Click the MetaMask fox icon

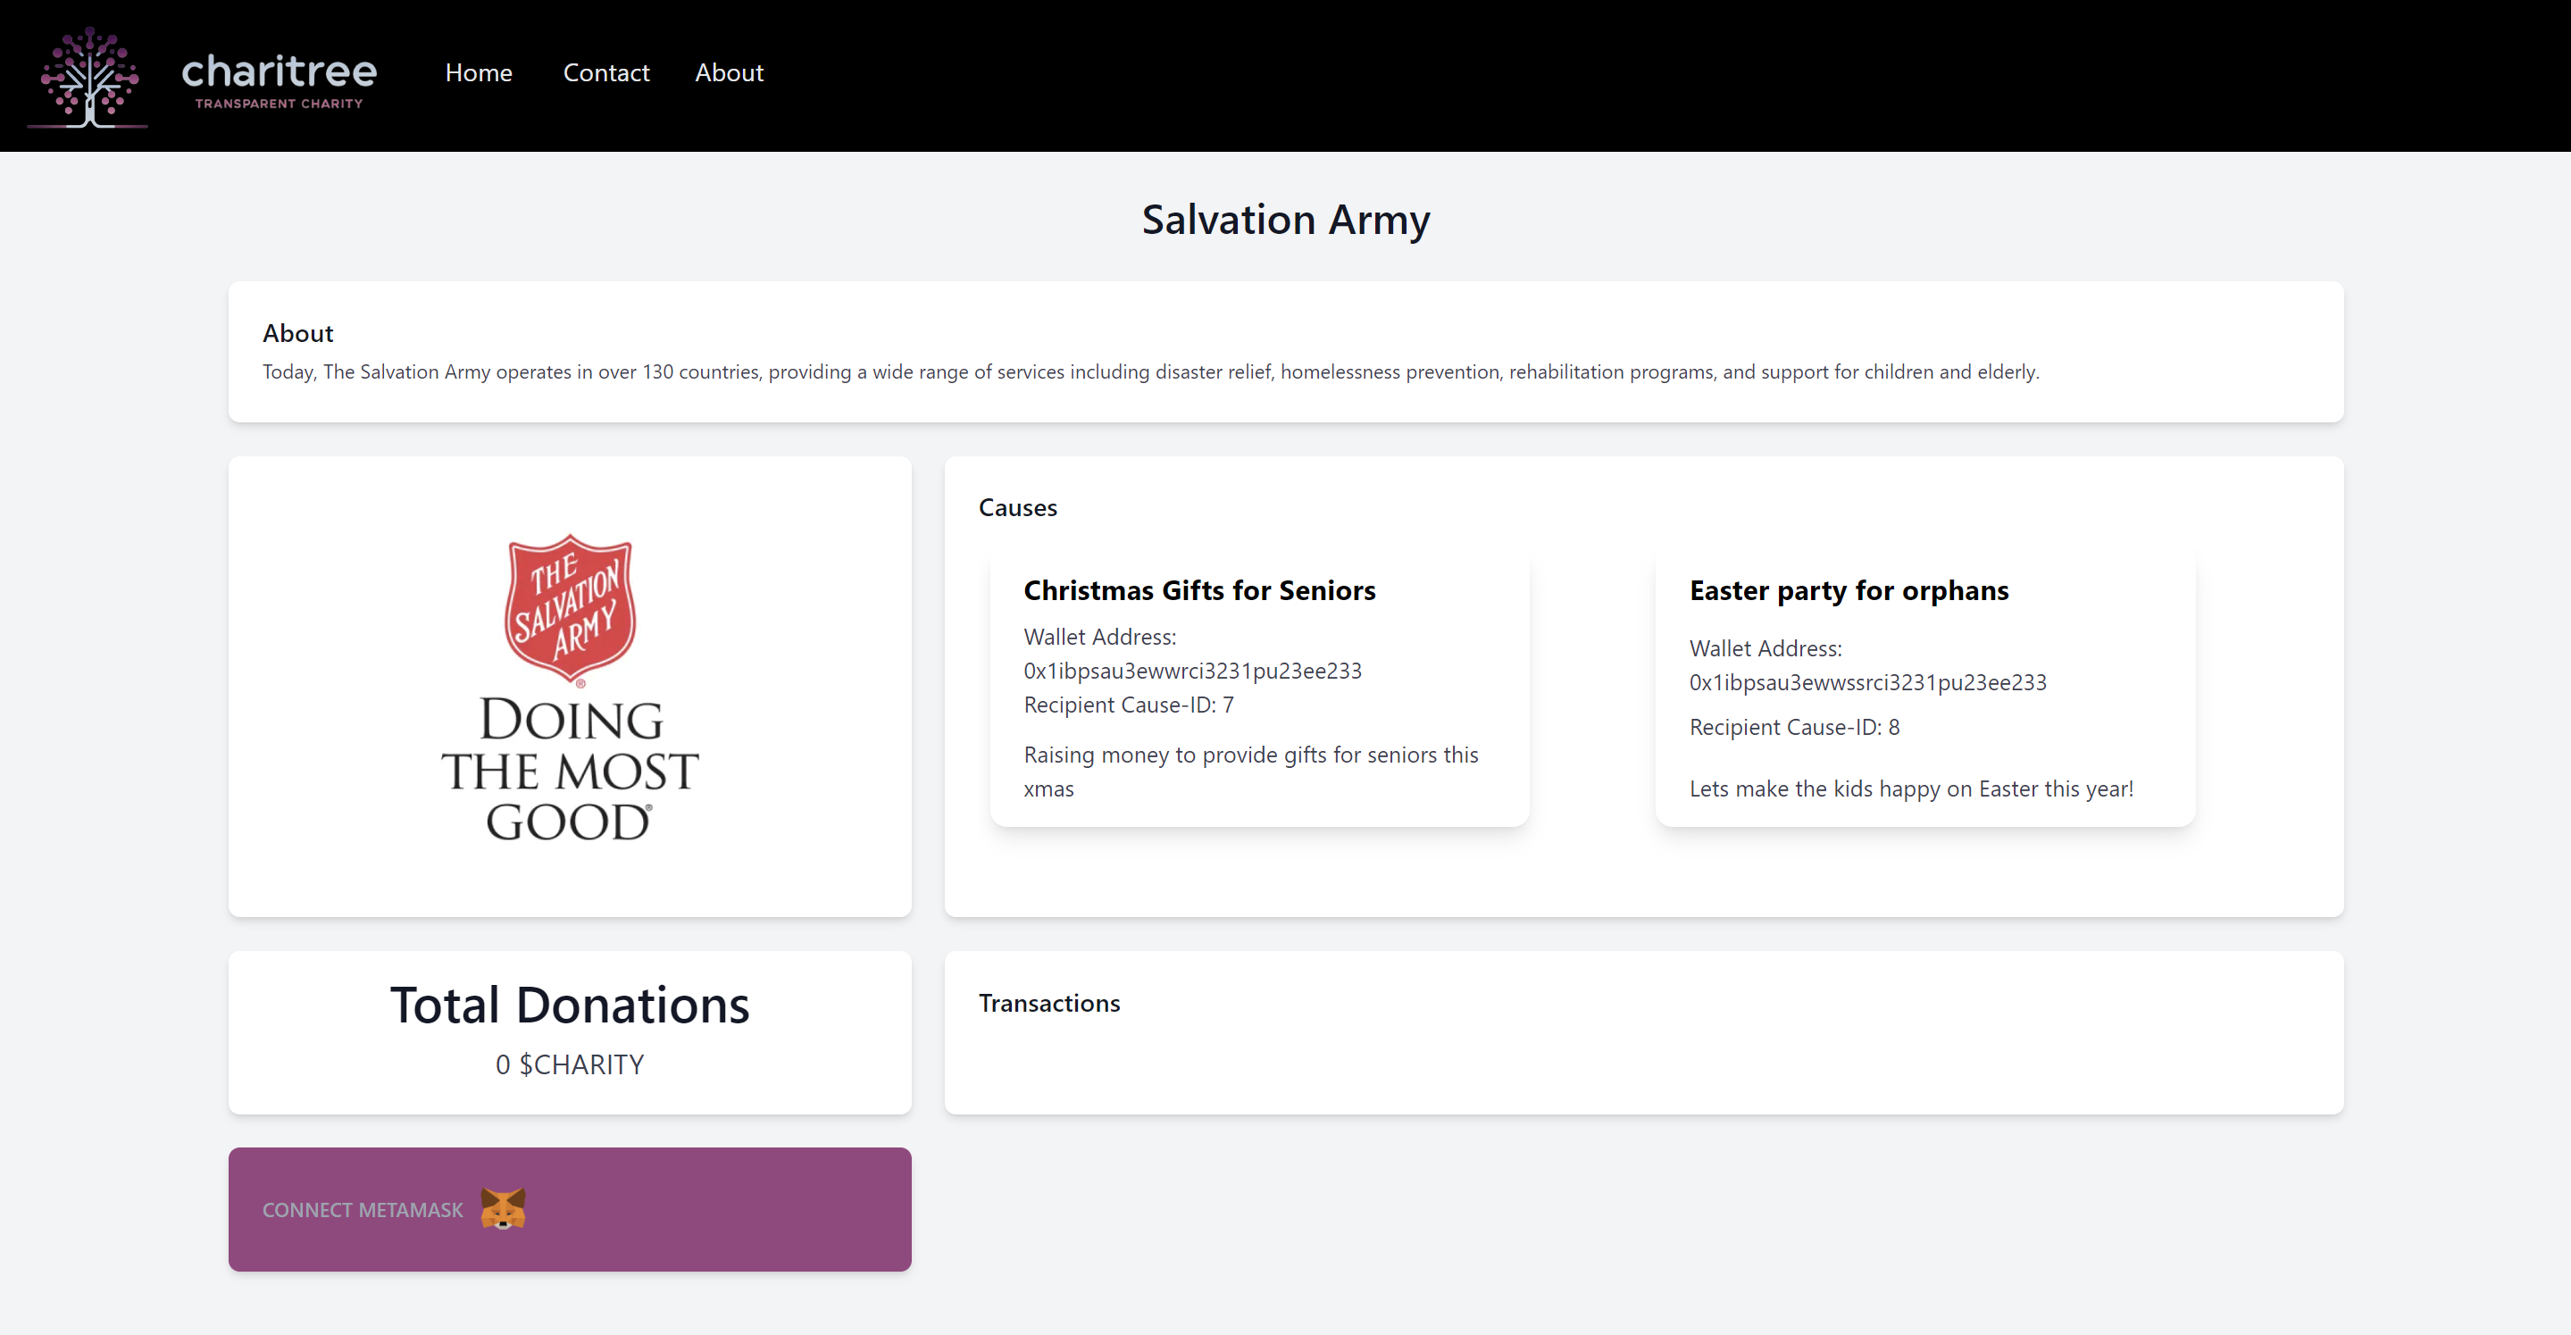[x=502, y=1208]
